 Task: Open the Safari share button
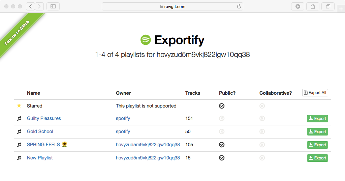(x=313, y=6)
